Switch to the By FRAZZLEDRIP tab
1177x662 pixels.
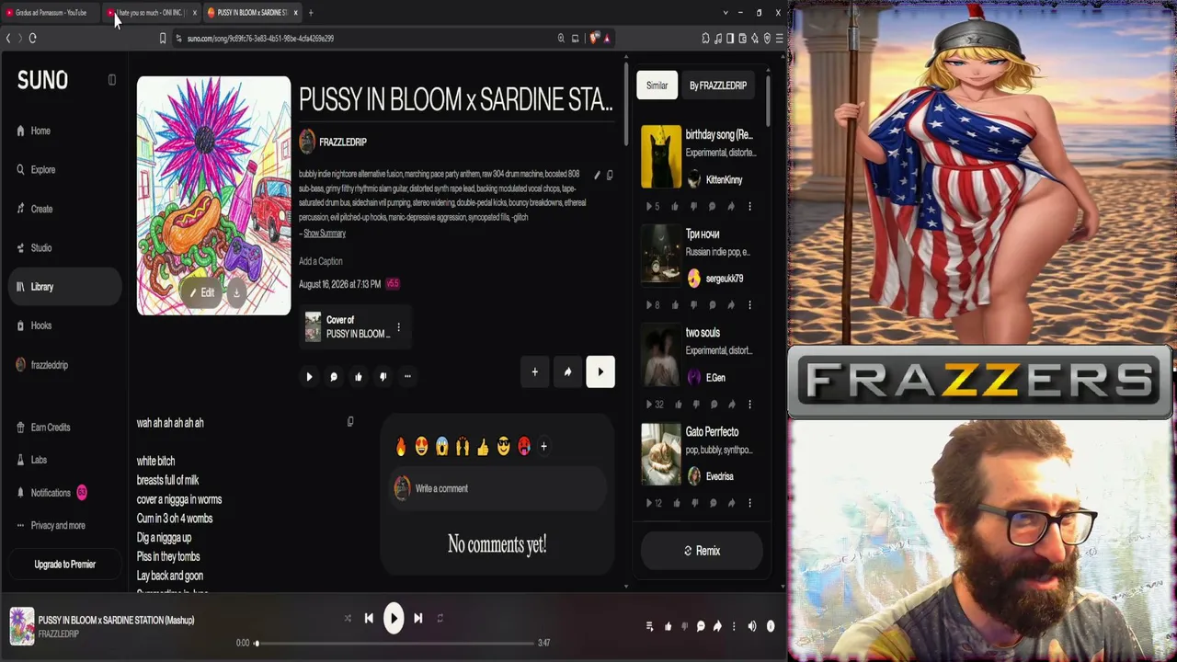(718, 86)
